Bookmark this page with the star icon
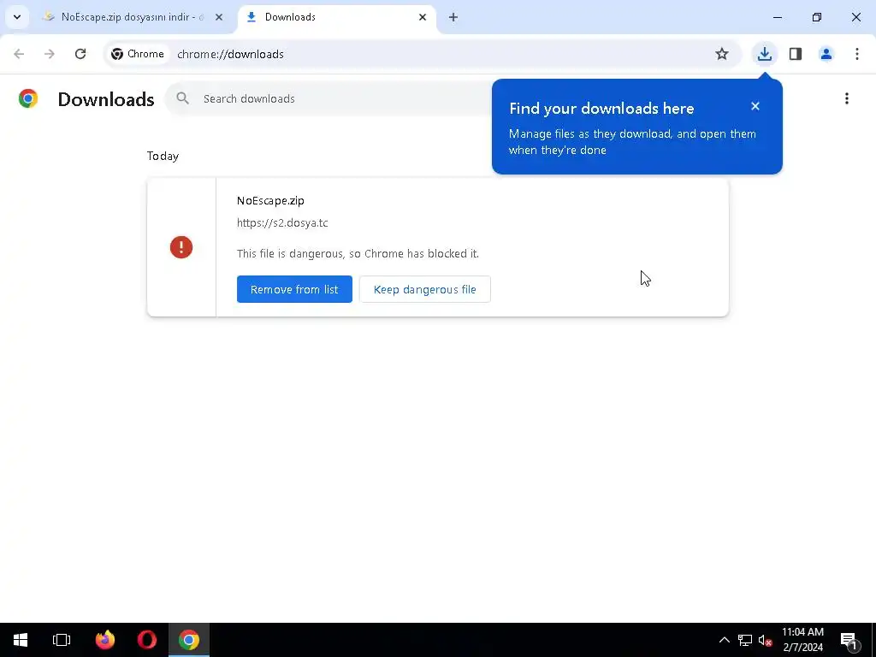Screen dimensions: 876x657 pyautogui.click(x=722, y=54)
